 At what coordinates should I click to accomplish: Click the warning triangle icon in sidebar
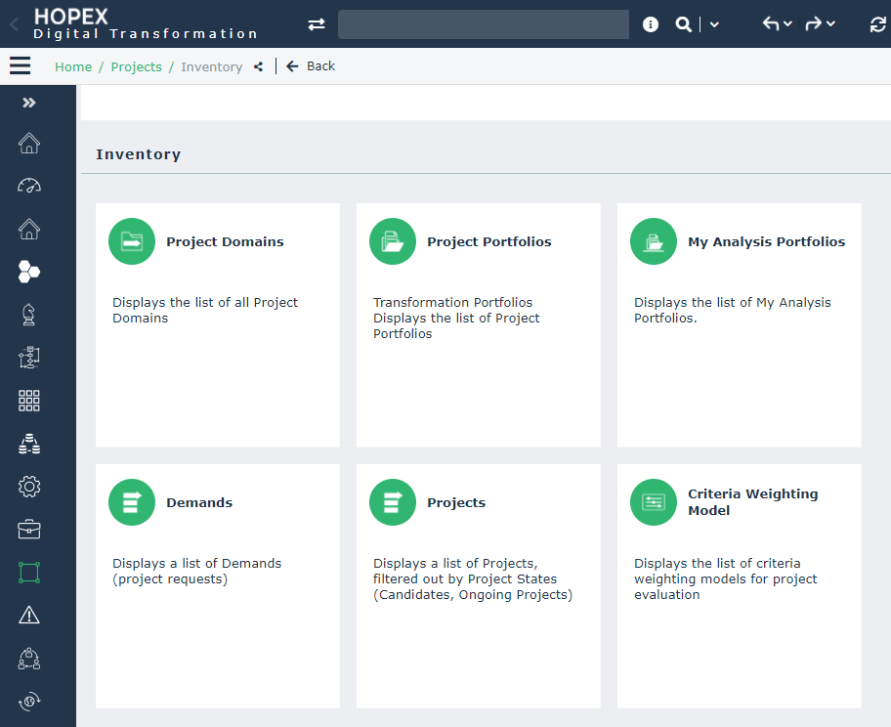(x=29, y=615)
